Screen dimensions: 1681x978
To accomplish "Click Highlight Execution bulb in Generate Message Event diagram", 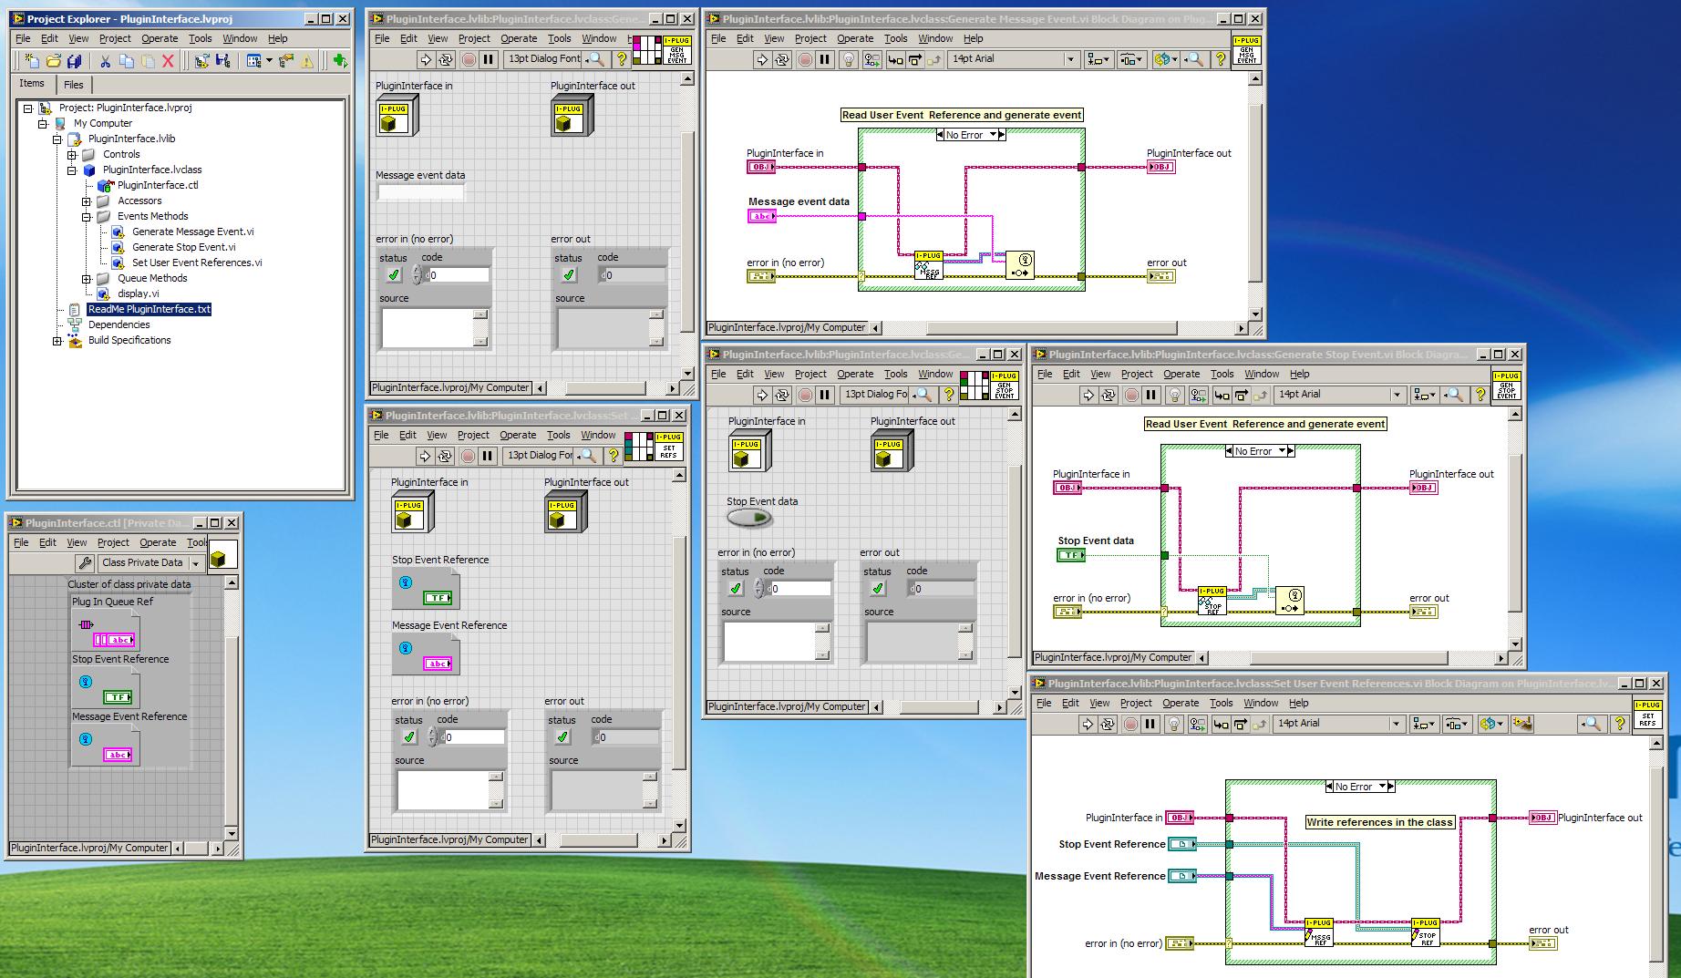I will pos(850,59).
